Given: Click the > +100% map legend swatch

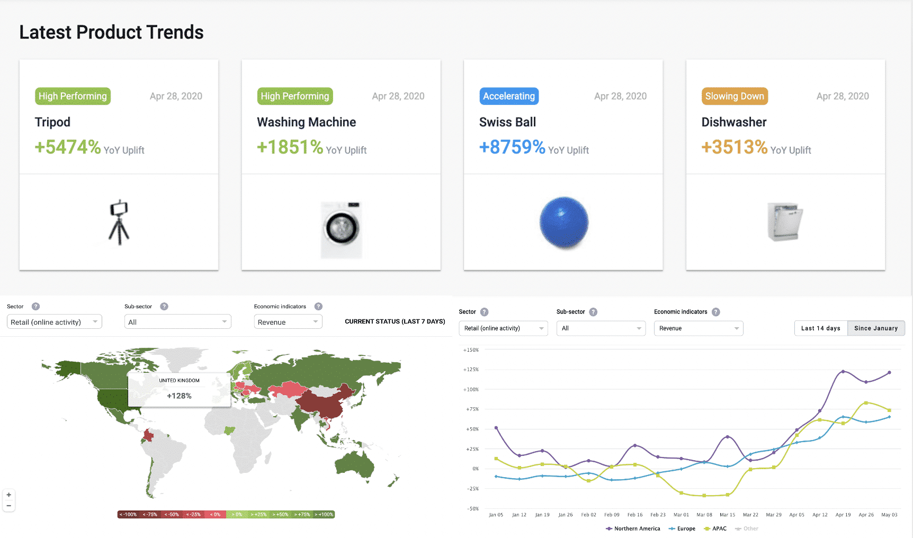Looking at the screenshot, I should [x=324, y=515].
